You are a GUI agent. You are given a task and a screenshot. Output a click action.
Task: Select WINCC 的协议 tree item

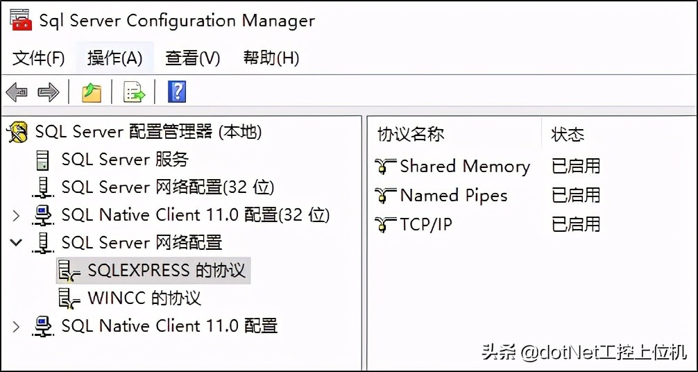(x=144, y=298)
